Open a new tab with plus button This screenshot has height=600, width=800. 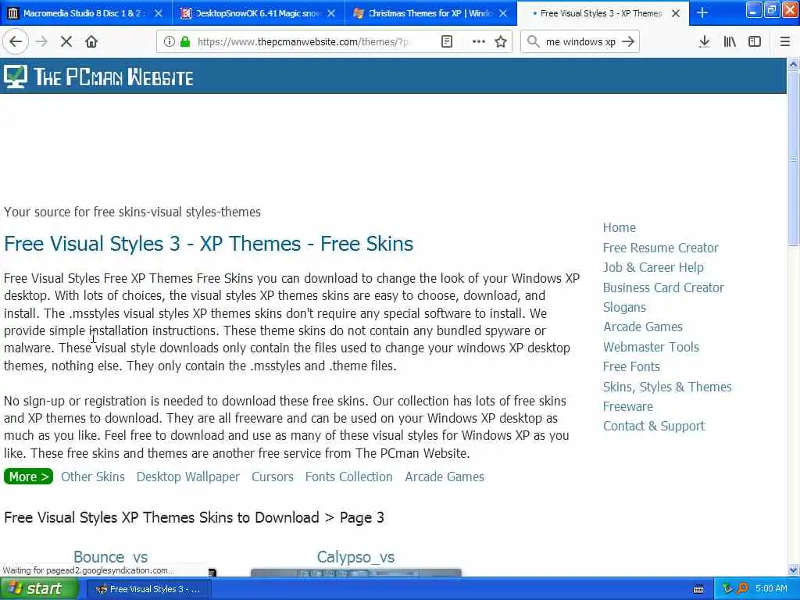[x=702, y=13]
